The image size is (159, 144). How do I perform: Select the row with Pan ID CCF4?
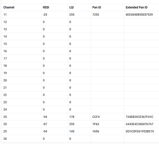80,117
